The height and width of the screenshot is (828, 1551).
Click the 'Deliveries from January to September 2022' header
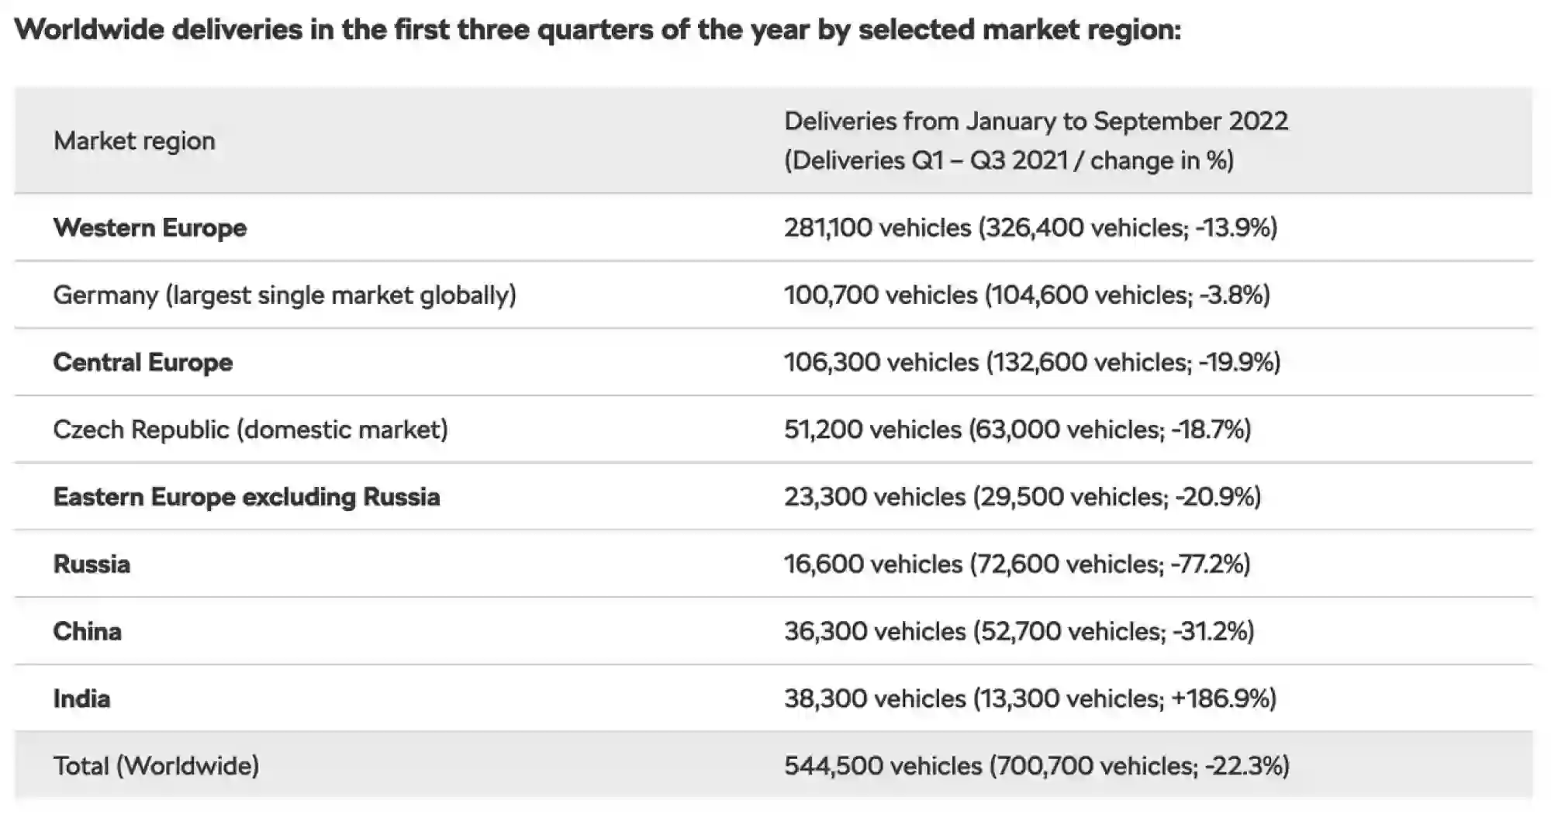coord(1035,122)
